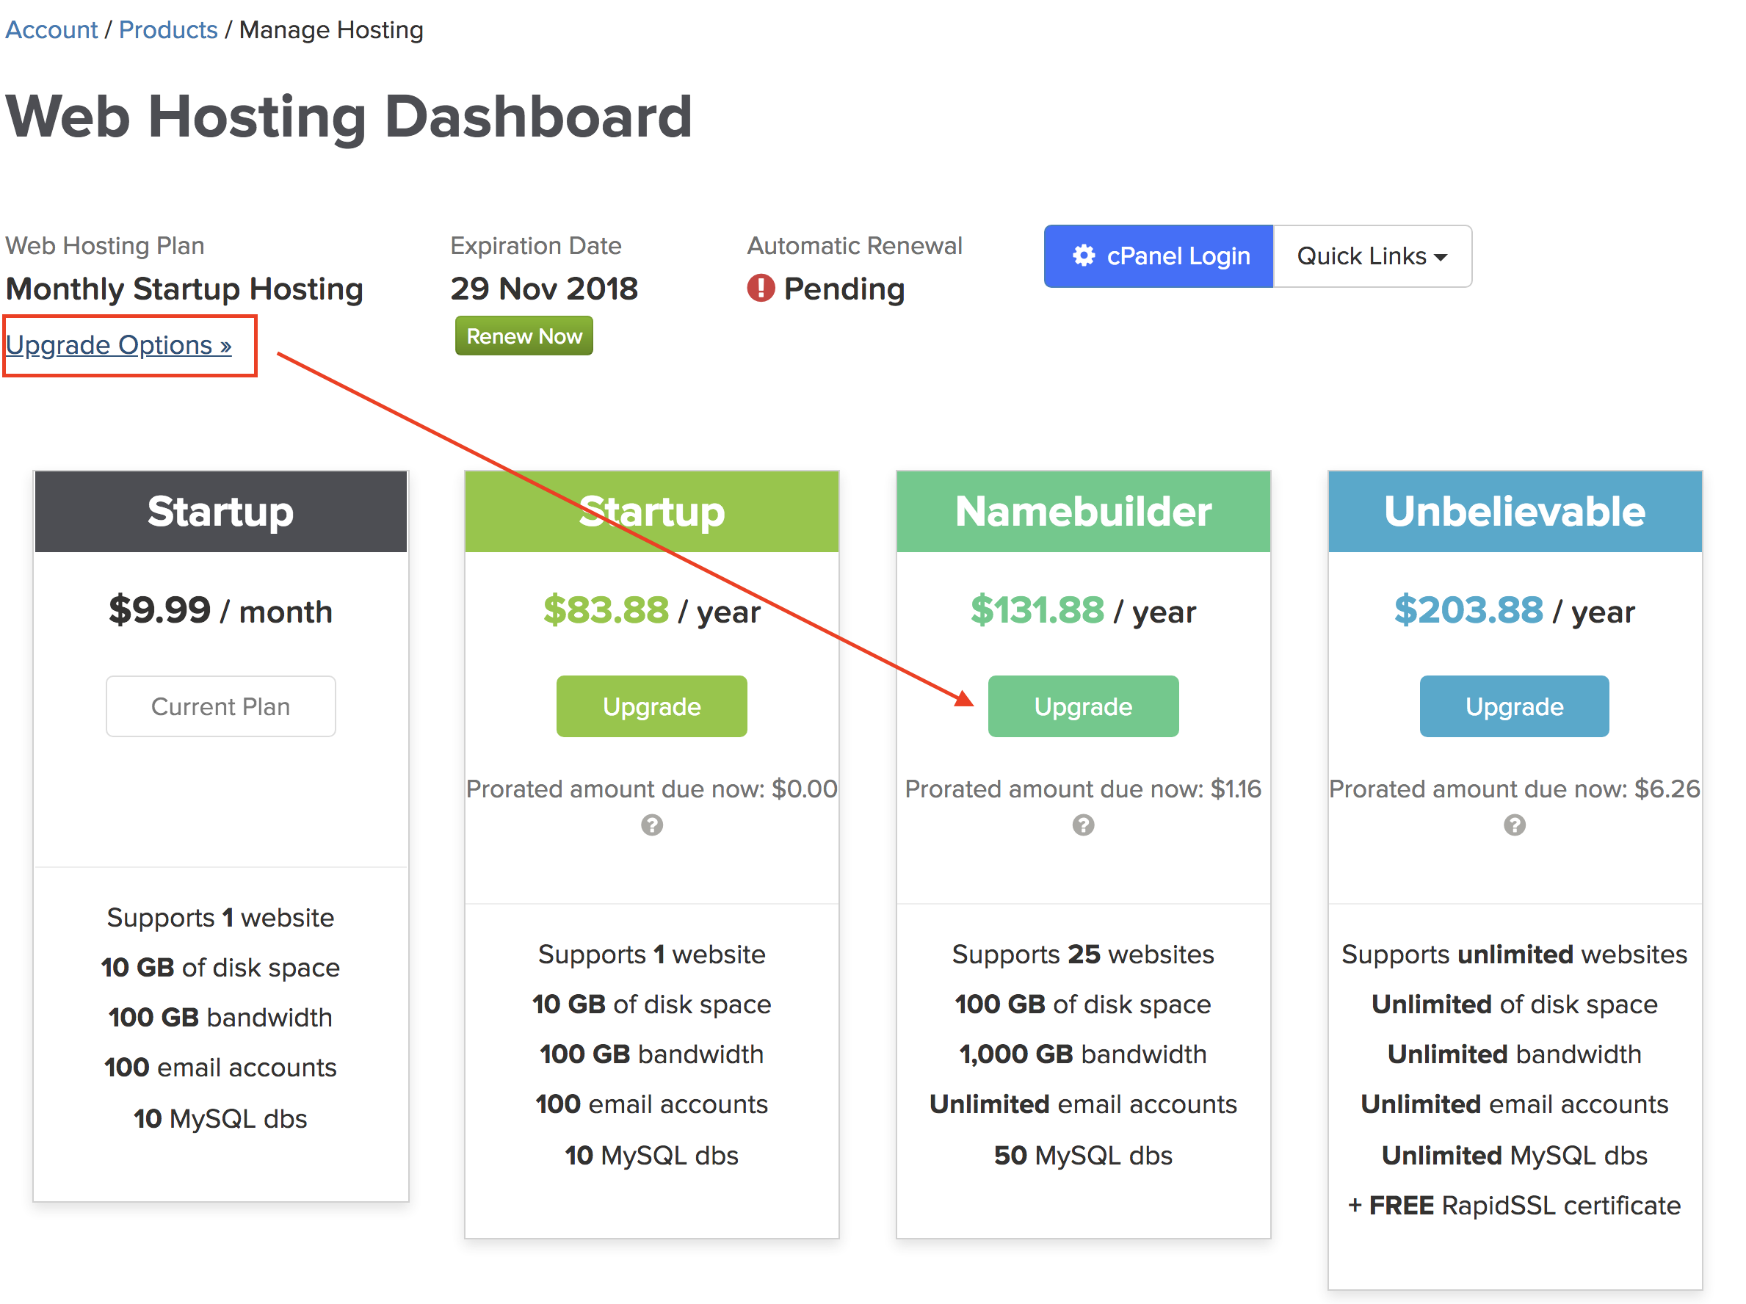Navigate to Account via breadcrumb
1746x1304 pixels.
coord(51,29)
